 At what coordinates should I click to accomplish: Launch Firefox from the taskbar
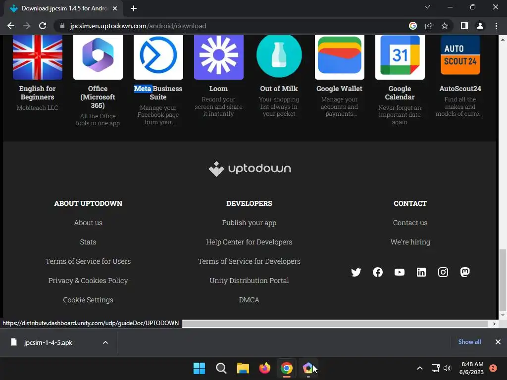pyautogui.click(x=265, y=368)
